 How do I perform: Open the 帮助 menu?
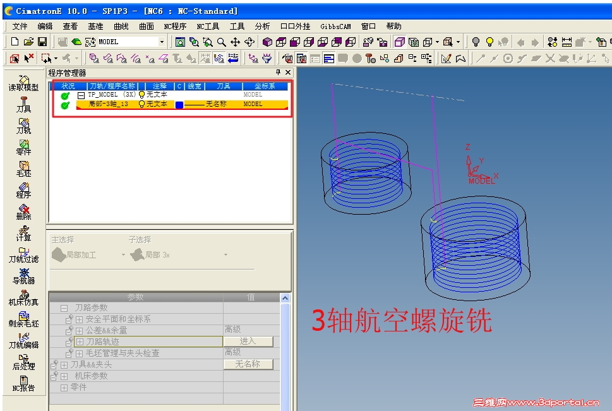pyautogui.click(x=394, y=26)
